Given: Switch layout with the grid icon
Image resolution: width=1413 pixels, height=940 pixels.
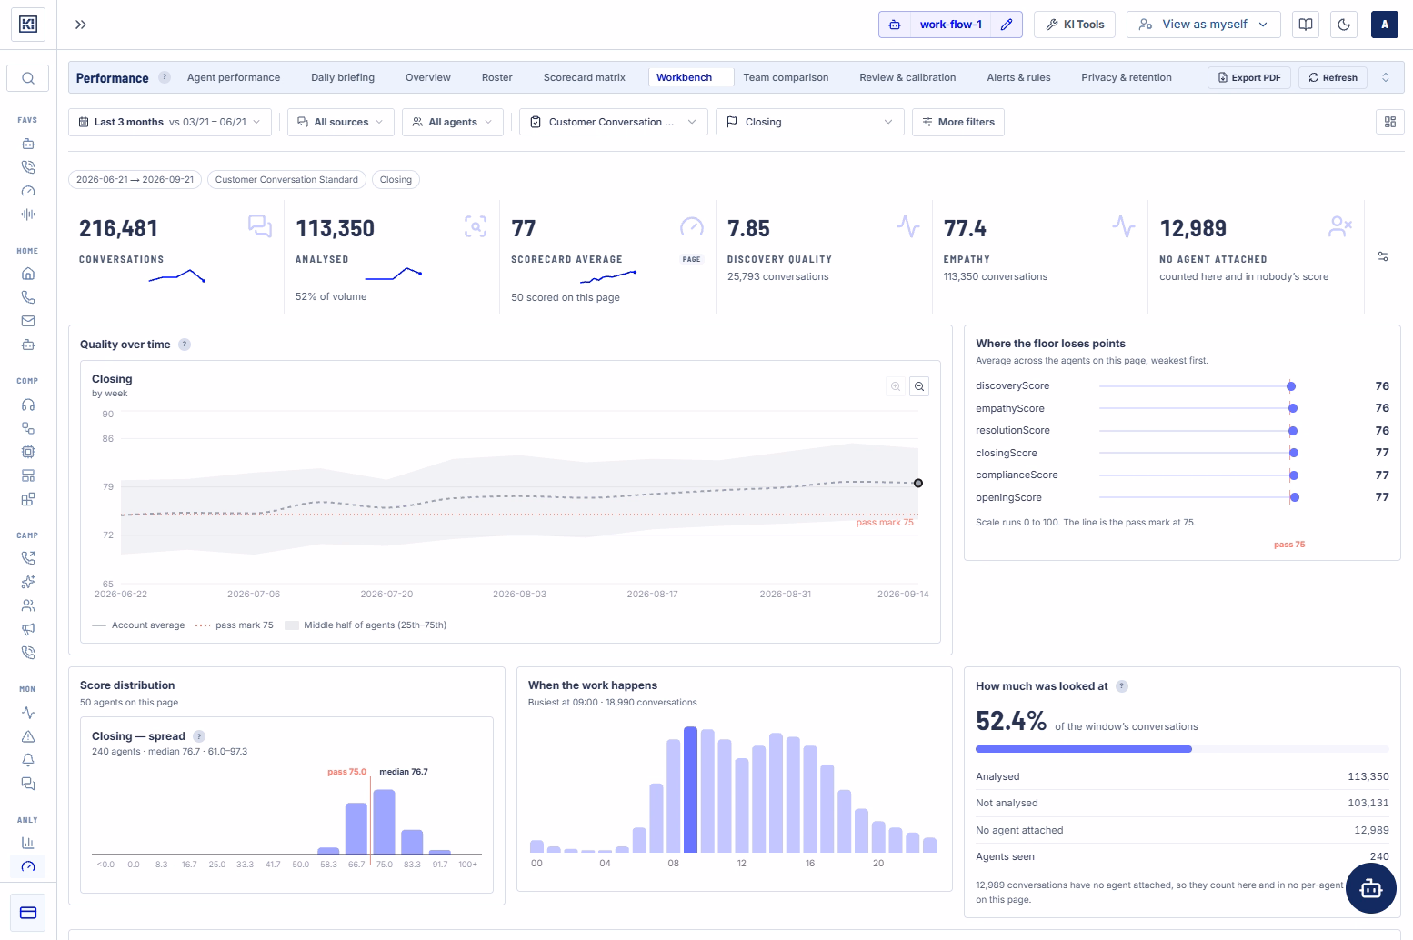Looking at the screenshot, I should point(1390,122).
